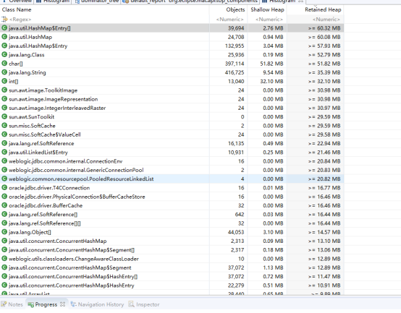Select the java.lang.ref.SoftReference[] row
The width and height of the screenshot is (401, 313).
[172, 214]
